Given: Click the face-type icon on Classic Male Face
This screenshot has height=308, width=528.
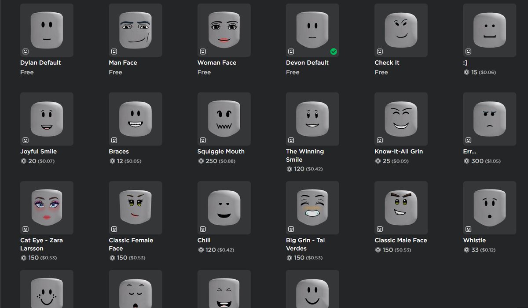Looking at the screenshot, I should (380, 229).
